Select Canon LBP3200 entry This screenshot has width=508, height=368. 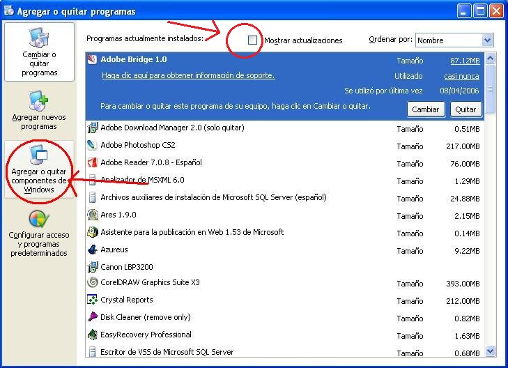pyautogui.click(x=285, y=267)
